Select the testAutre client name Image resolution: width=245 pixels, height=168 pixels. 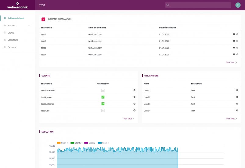click(45, 111)
